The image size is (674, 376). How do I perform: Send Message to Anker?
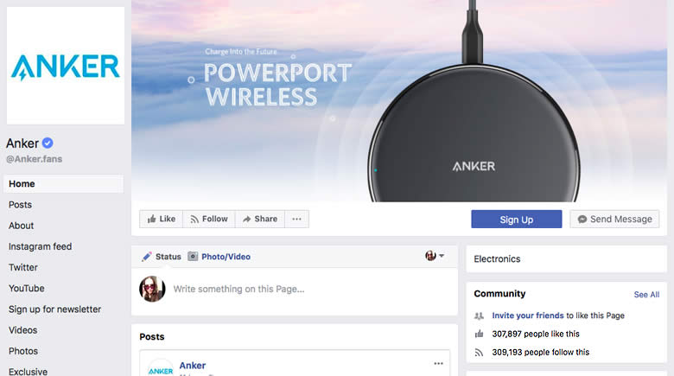(614, 219)
